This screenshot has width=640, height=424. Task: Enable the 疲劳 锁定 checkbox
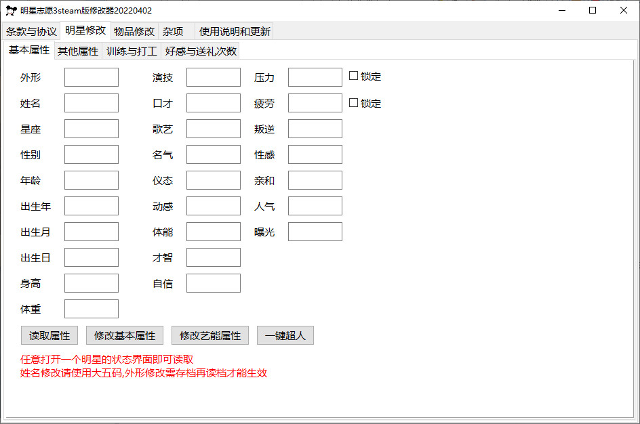click(353, 103)
